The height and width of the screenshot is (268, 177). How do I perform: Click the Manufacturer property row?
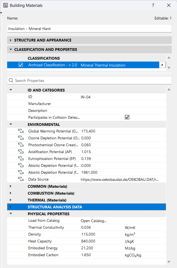click(86, 104)
